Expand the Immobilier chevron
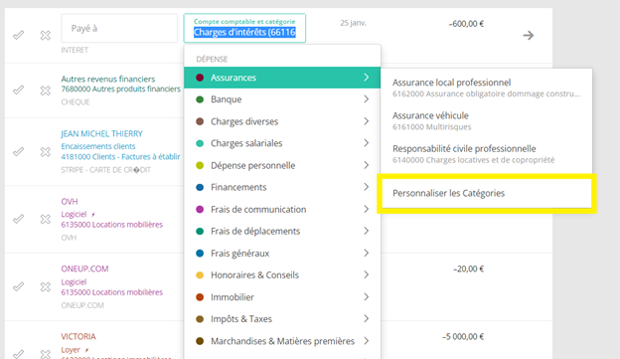Image resolution: width=620 pixels, height=359 pixels. click(x=367, y=297)
